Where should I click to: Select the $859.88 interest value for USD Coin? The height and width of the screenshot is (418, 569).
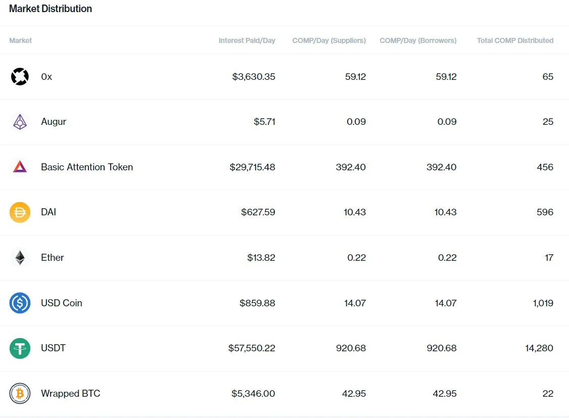[257, 303]
